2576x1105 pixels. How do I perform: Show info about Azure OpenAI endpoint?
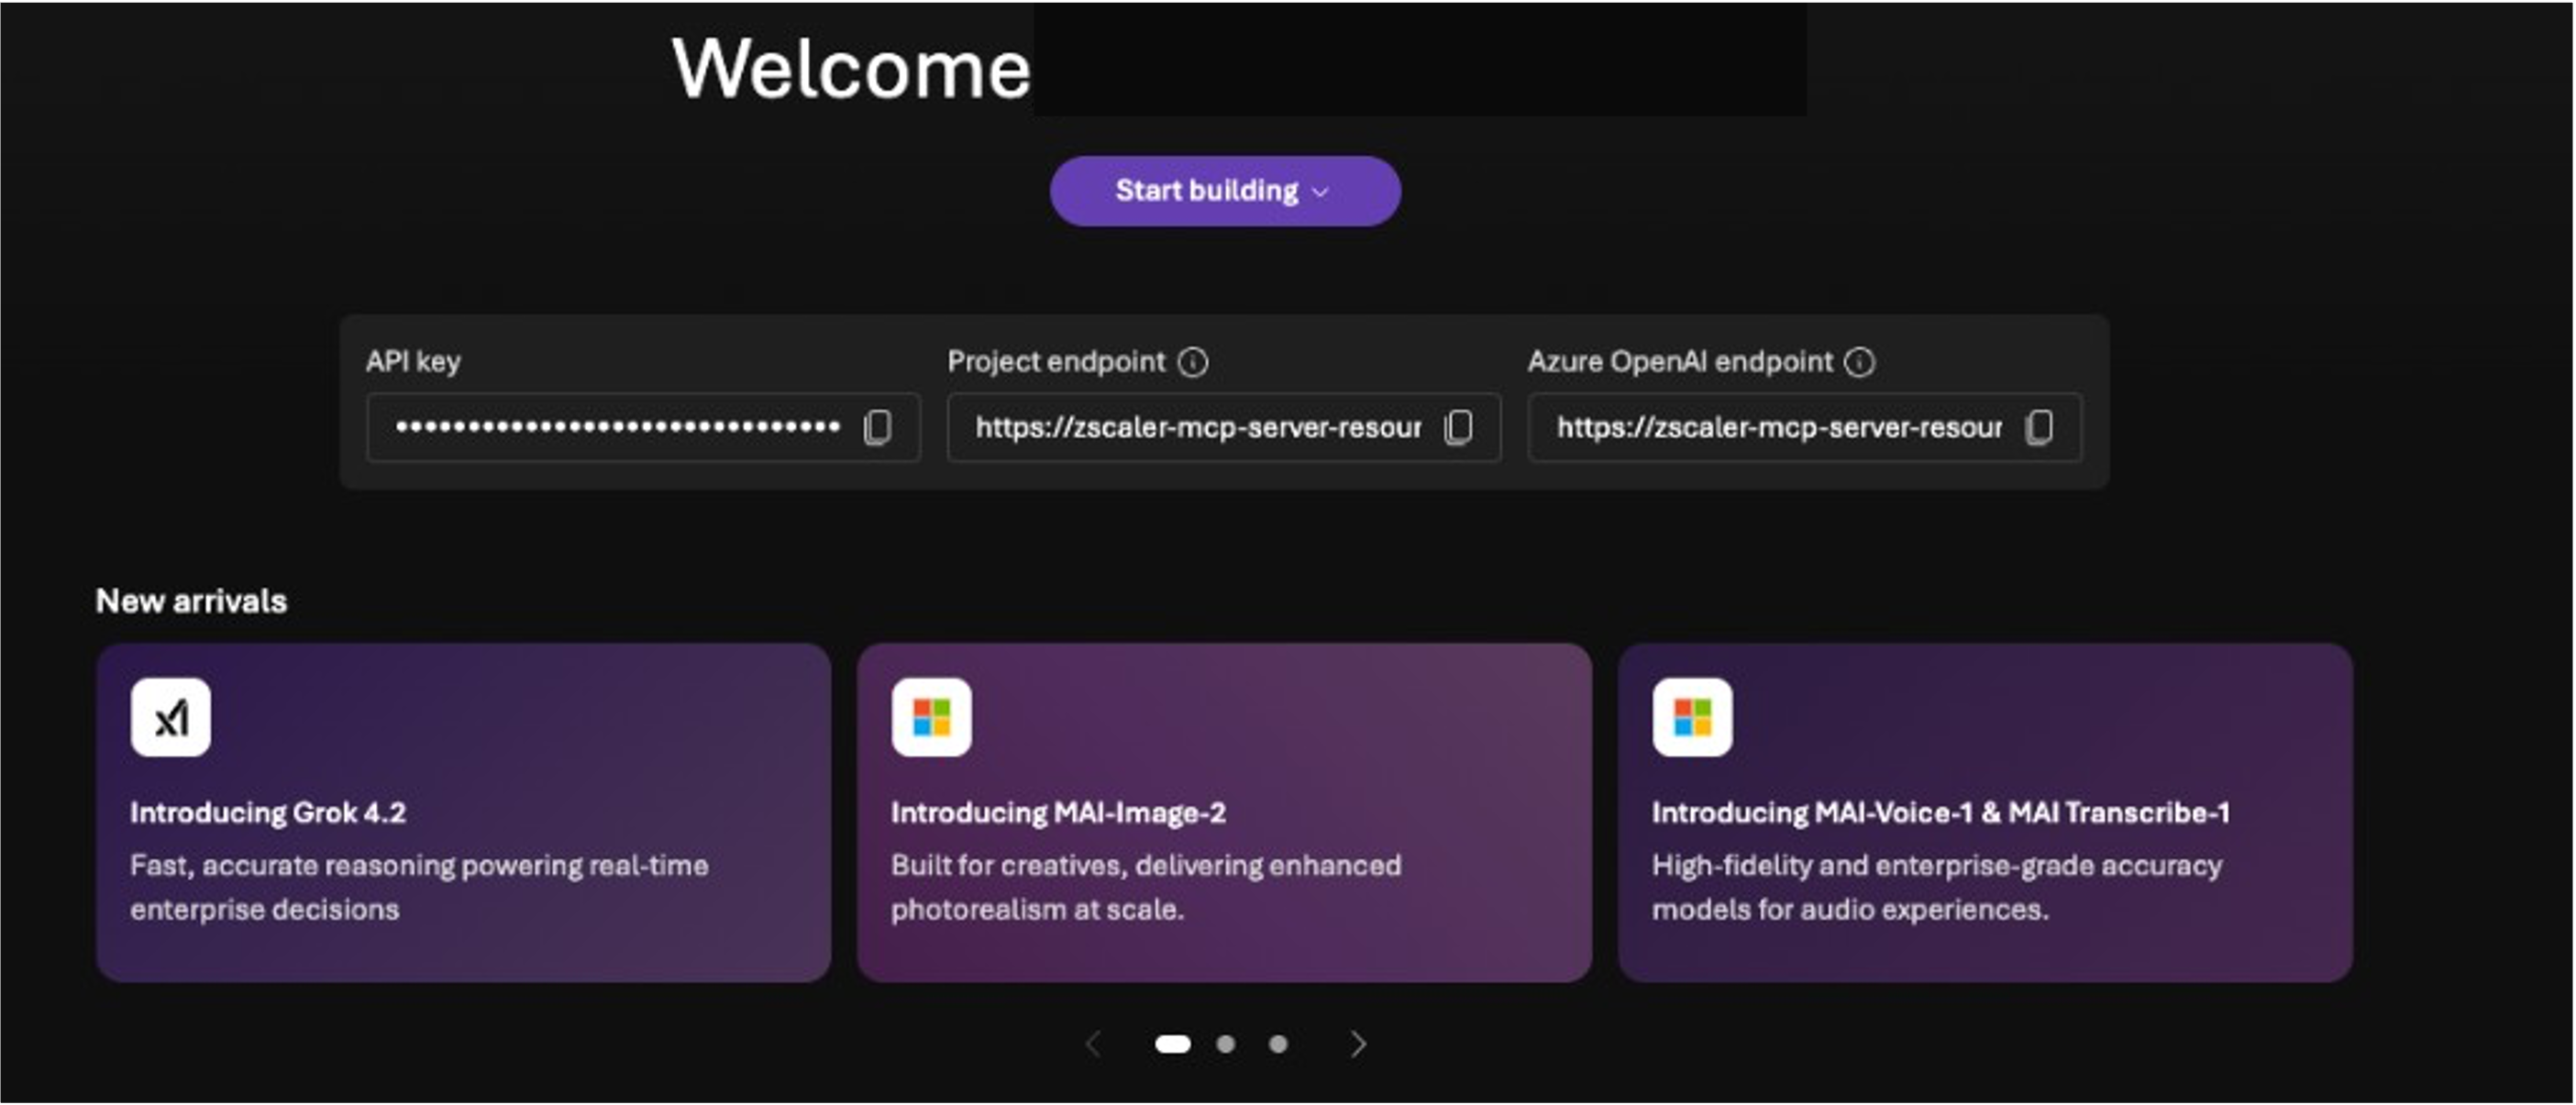pos(1860,362)
